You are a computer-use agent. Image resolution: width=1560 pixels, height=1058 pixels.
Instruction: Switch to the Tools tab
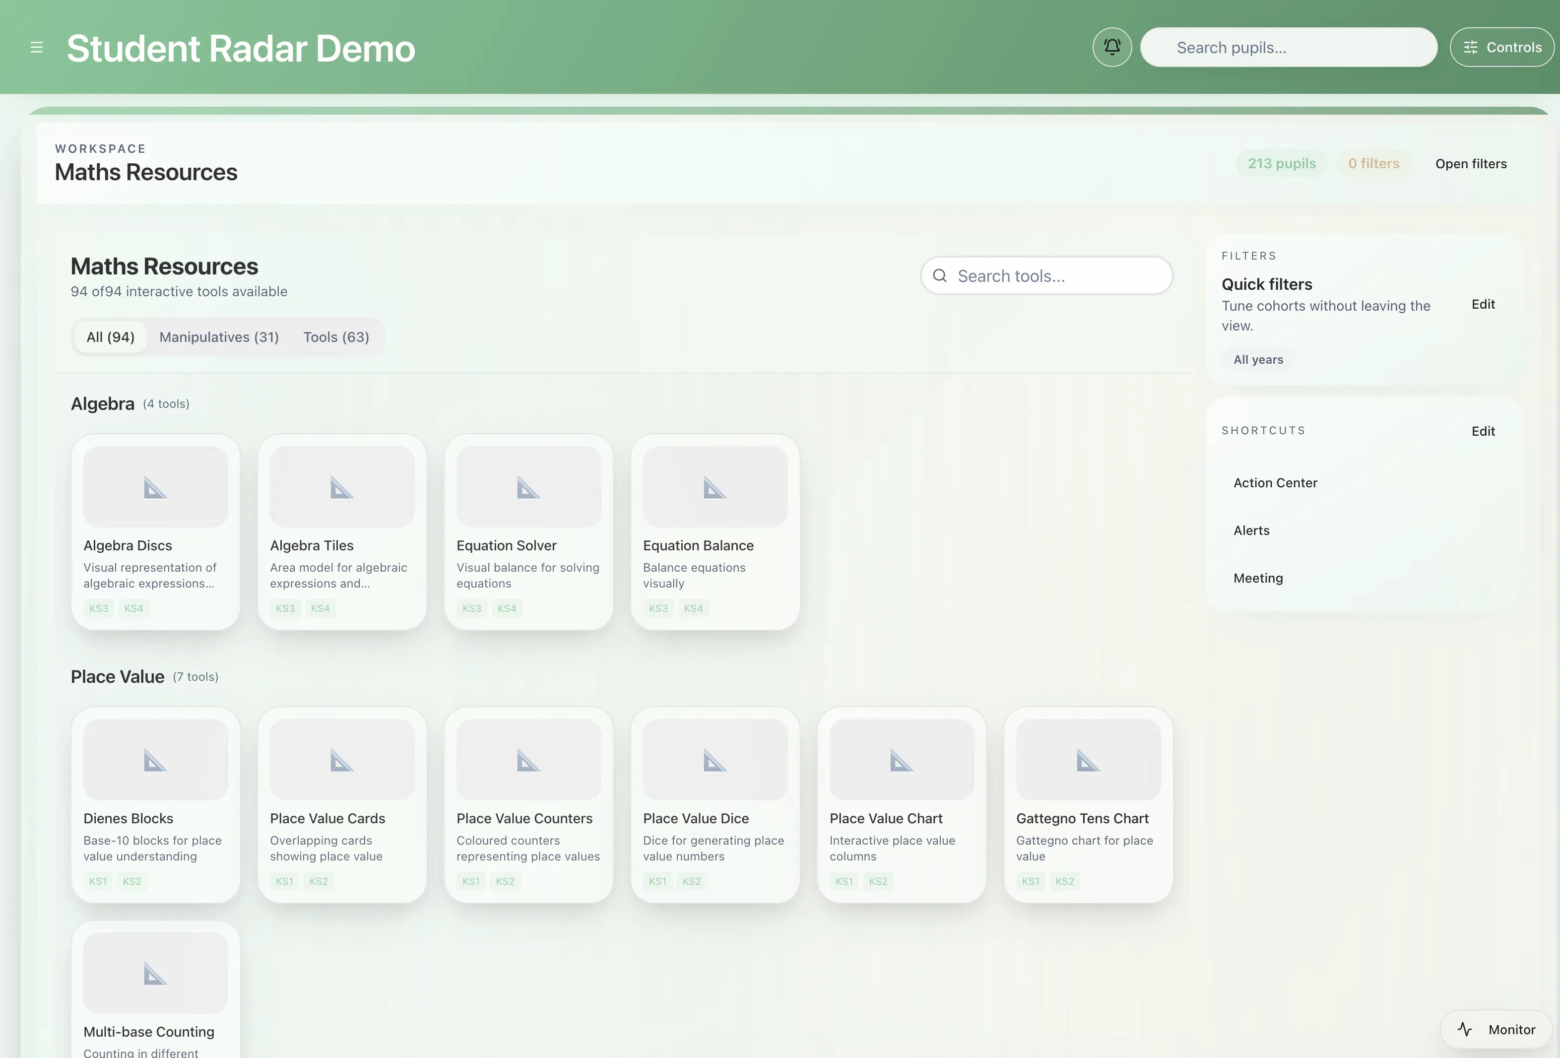(336, 337)
